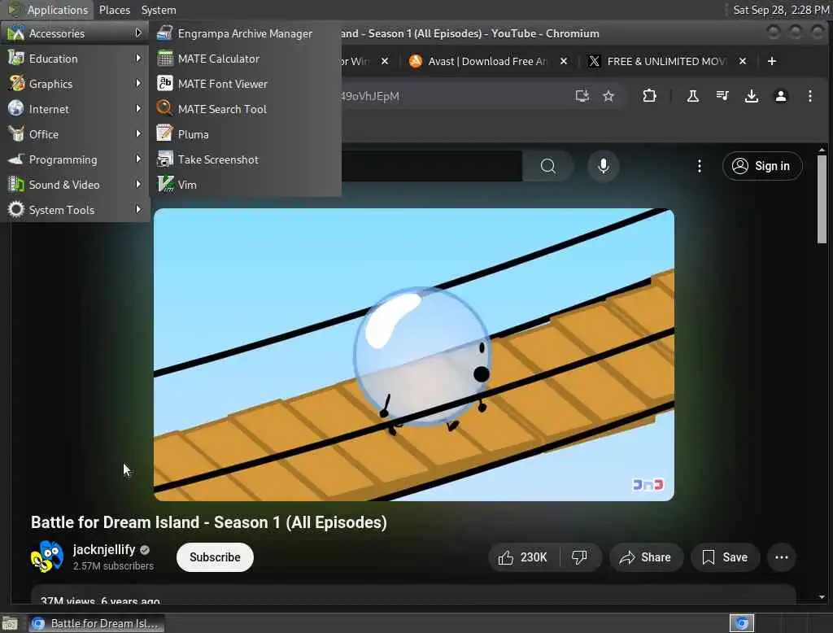Image resolution: width=833 pixels, height=633 pixels.
Task: Launch MATE Search Tool
Action: 246,109
